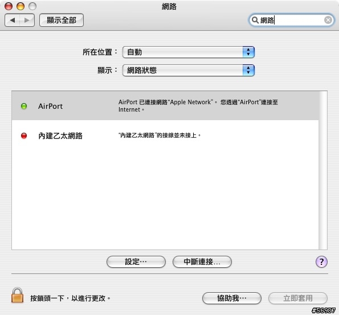Click the 協助我… button
339x315 pixels.
[231, 298]
